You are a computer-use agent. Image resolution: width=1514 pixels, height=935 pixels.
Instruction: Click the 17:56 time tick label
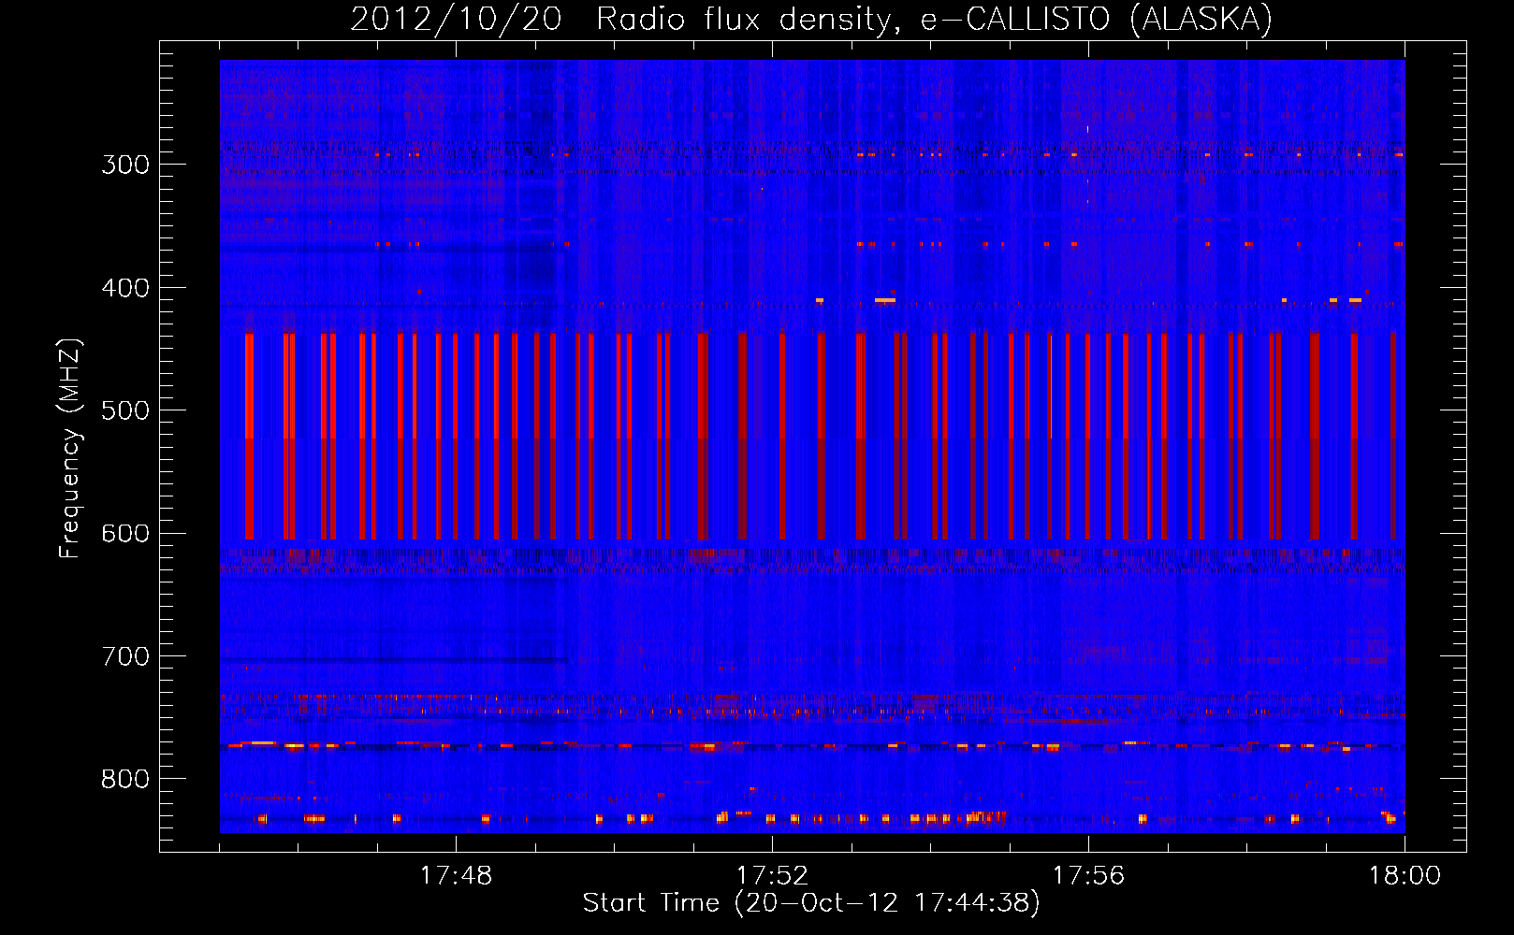(1088, 876)
